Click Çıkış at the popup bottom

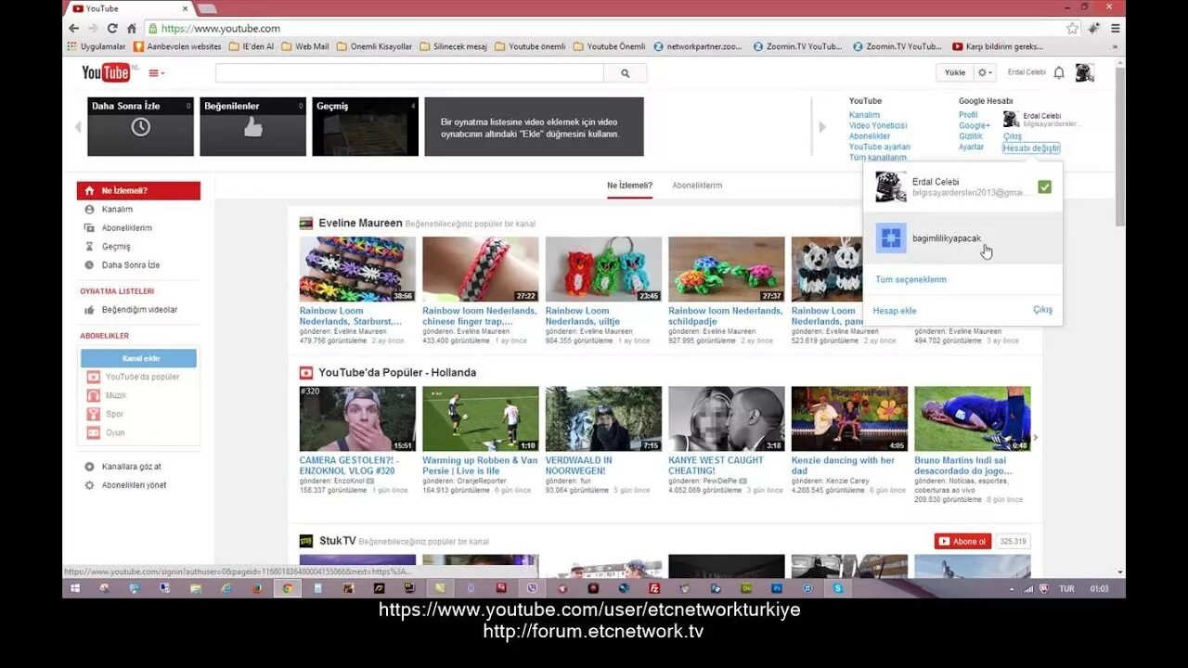tap(1043, 310)
